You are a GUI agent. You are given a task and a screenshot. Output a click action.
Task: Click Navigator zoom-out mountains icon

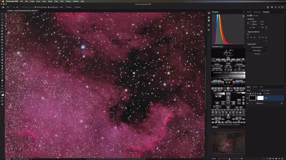point(219,159)
